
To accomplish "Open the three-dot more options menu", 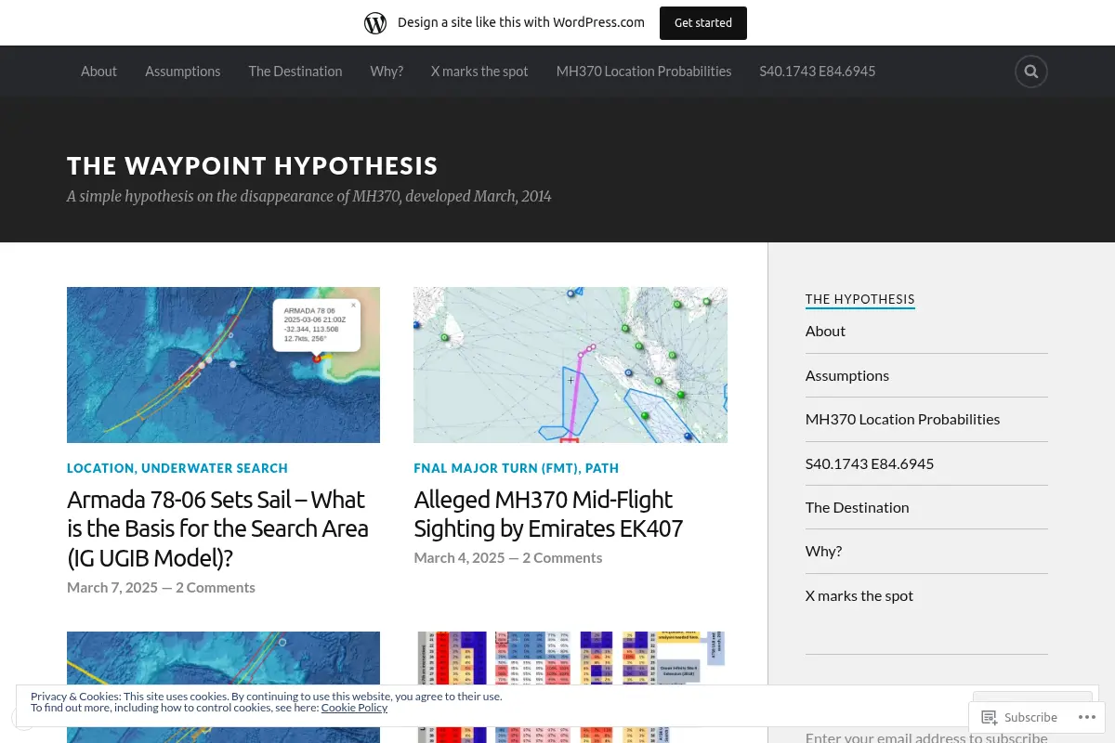I will 1086,717.
